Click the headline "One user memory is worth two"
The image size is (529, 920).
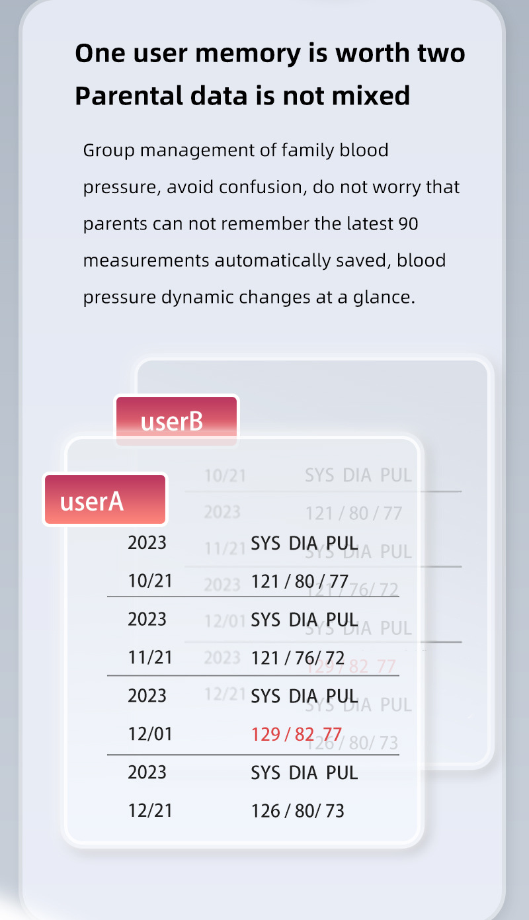click(270, 53)
